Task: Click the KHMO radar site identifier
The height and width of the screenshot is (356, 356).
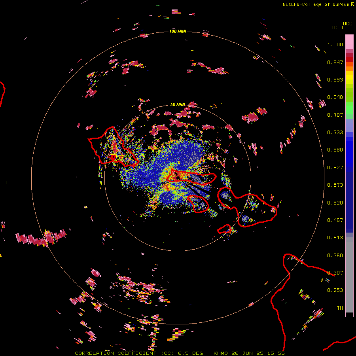Action: [x=220, y=353]
